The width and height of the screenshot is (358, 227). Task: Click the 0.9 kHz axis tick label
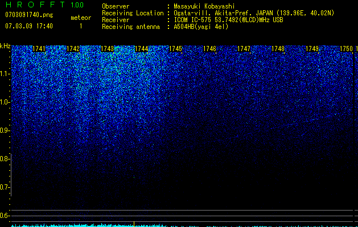(x=5, y=131)
